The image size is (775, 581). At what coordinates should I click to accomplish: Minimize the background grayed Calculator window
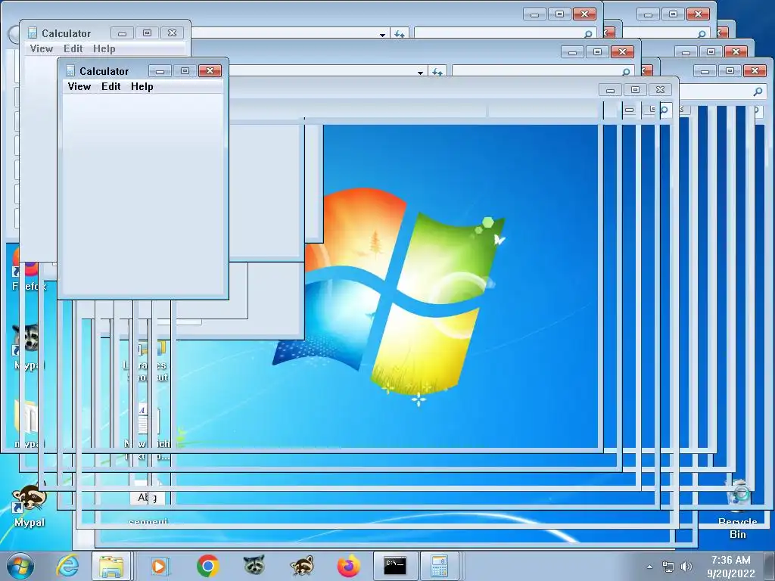pos(122,33)
